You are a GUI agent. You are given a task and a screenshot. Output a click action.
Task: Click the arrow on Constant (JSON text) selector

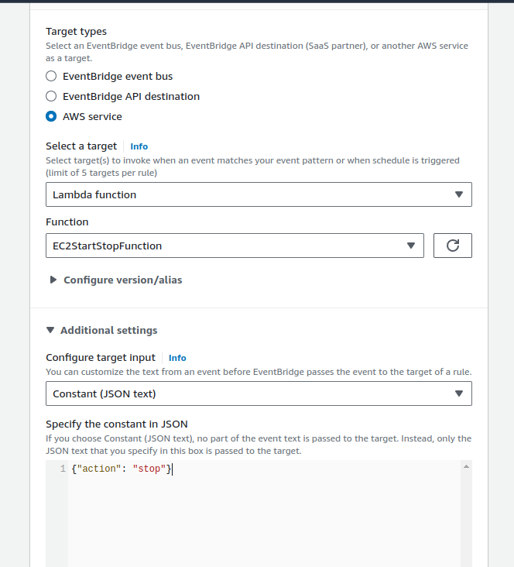[458, 393]
